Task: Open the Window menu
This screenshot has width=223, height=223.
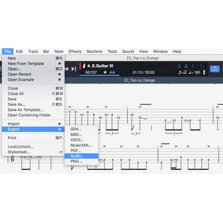Action: click(x=160, y=51)
